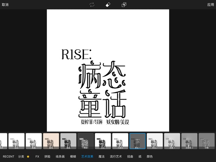Screen dimensions: 216x162
Task: Click the crown premium icon
Action: click(x=28, y=157)
